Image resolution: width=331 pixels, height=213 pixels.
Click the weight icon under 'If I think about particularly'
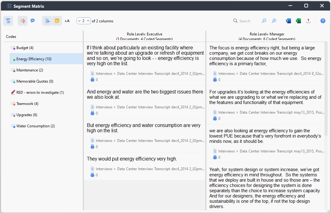tap(92, 80)
